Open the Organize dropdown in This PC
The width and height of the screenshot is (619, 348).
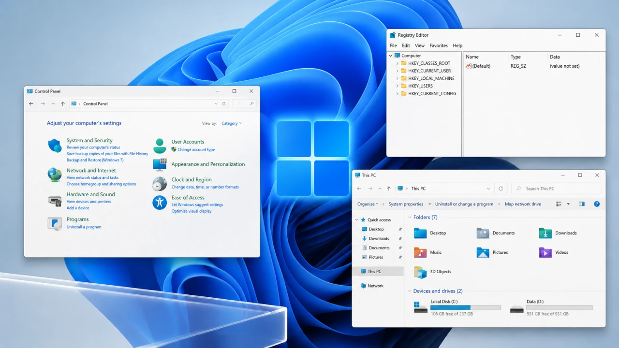[368, 204]
